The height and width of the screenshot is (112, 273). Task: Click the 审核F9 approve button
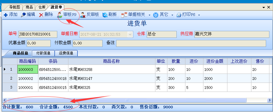(67, 15)
